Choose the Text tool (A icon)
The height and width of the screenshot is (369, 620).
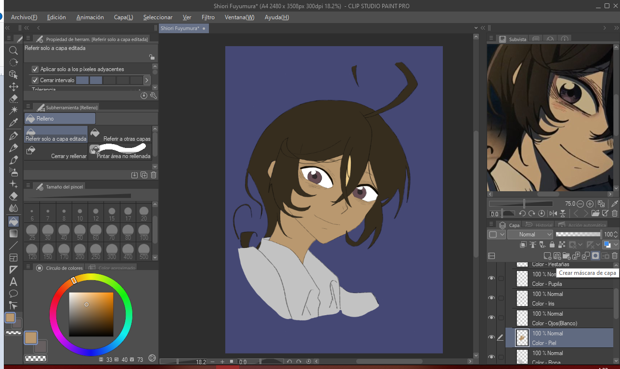tap(13, 282)
